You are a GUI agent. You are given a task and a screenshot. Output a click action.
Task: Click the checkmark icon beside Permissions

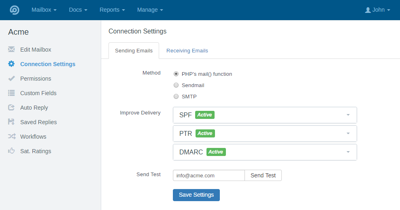(11, 78)
